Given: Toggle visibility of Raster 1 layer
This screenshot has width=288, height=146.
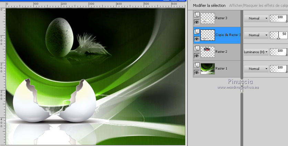Looking at the screenshot, I should click(x=197, y=73).
